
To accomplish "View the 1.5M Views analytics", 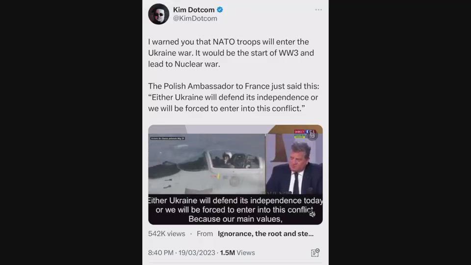I will (x=237, y=253).
